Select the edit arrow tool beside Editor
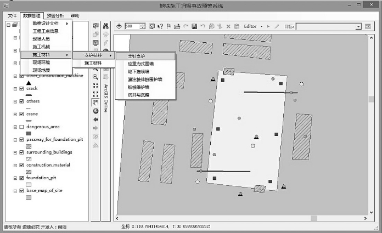Screen dimensions: 382x233 pyautogui.click(x=268, y=26)
